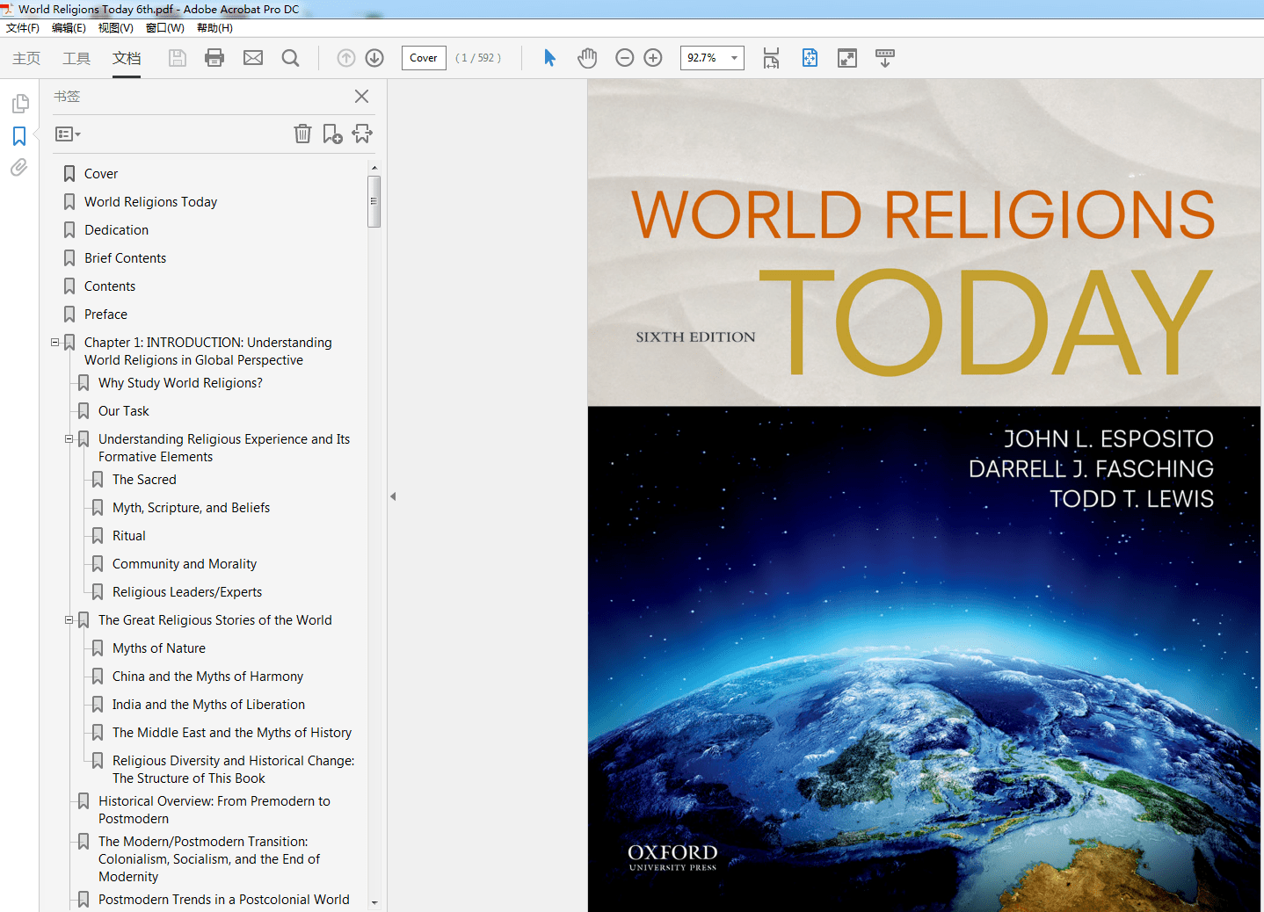Zoom out using the minus icon
Image resolution: width=1264 pixels, height=912 pixels.
(x=624, y=57)
